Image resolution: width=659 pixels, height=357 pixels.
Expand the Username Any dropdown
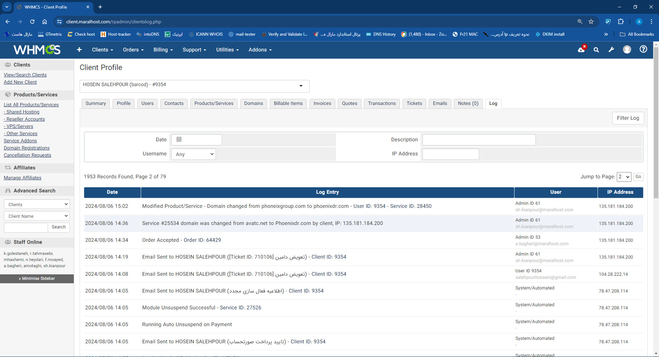point(194,154)
